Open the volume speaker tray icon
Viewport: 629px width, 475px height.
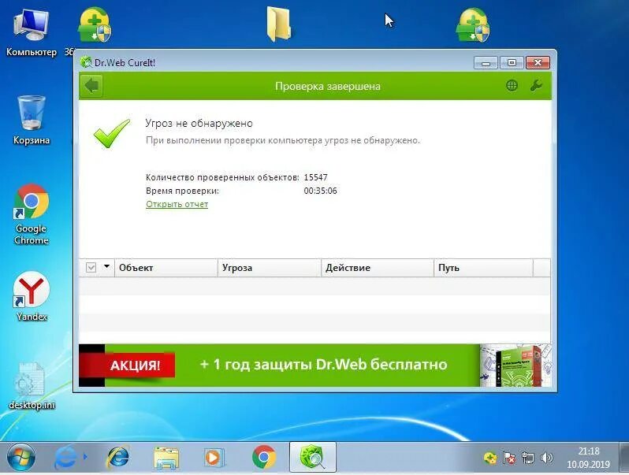point(547,458)
